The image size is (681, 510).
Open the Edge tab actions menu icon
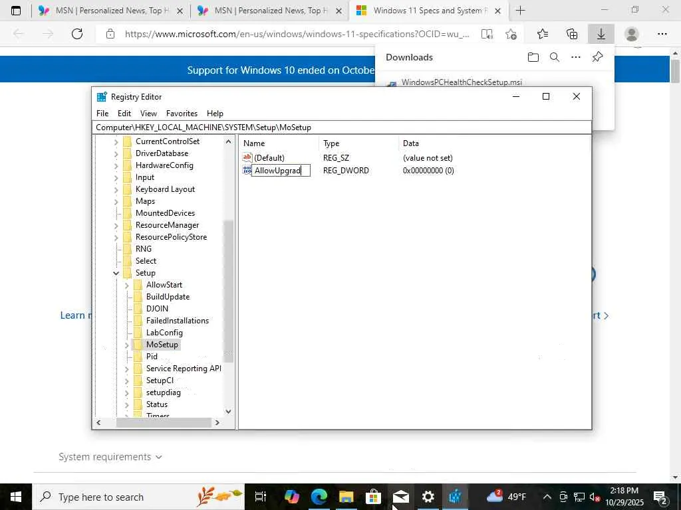16,11
